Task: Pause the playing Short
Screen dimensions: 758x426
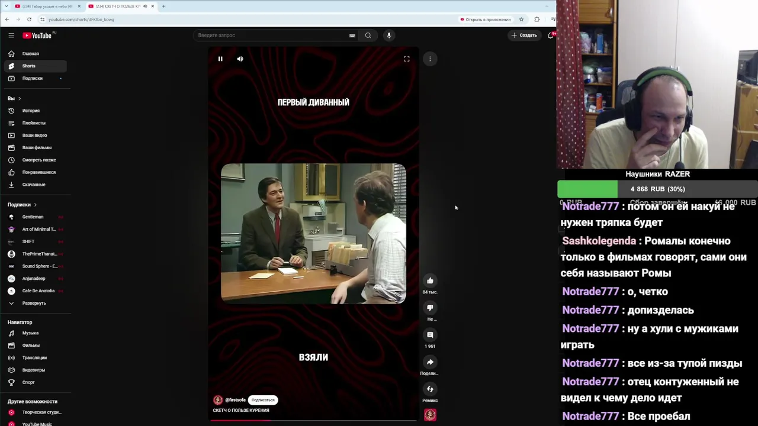Action: tap(220, 59)
